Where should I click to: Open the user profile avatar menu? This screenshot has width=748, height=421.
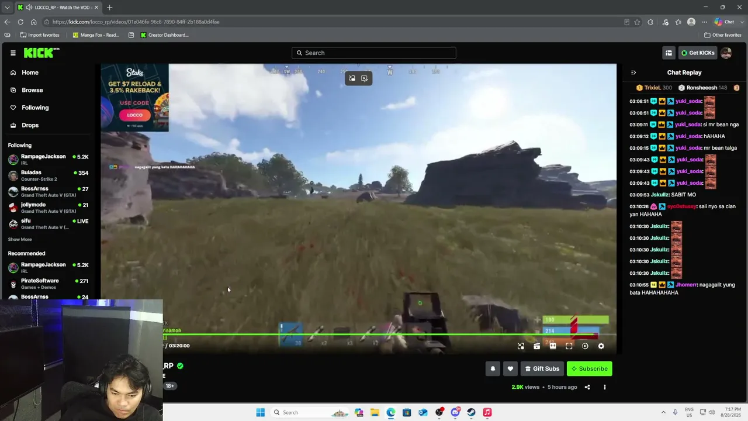[x=726, y=53]
